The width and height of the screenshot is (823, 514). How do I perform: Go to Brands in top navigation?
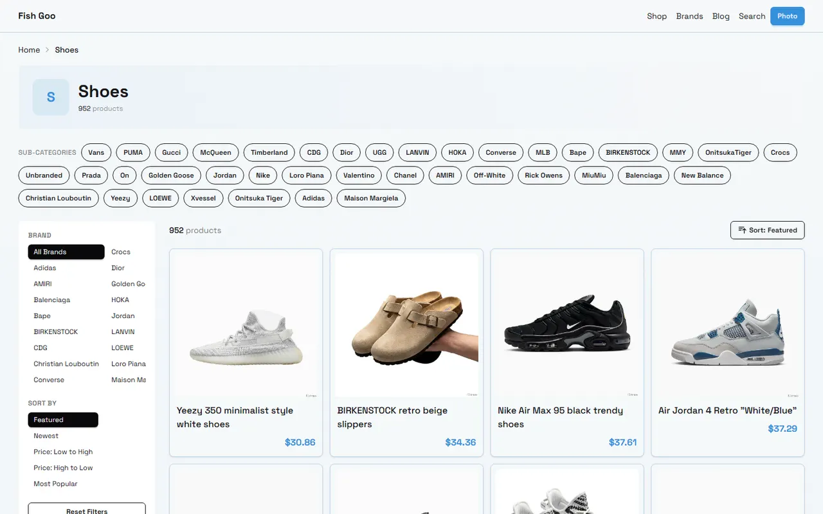(689, 16)
